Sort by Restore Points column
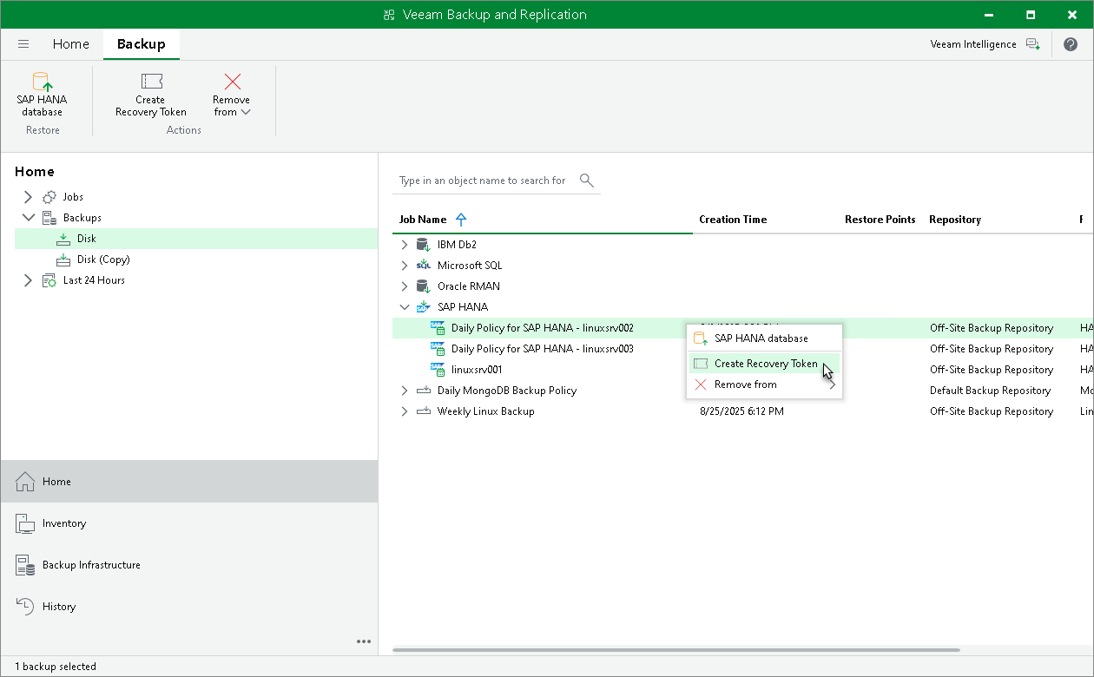Screen dimensions: 1094x677 [x=880, y=220]
